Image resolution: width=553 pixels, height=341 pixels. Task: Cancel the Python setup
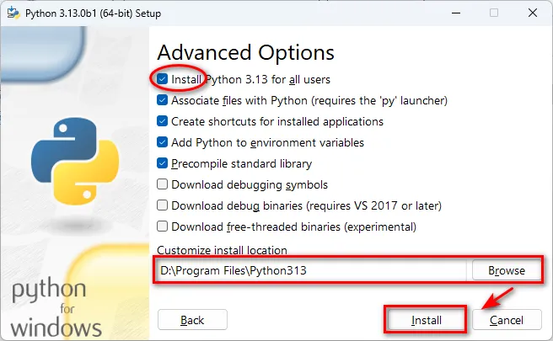507,320
